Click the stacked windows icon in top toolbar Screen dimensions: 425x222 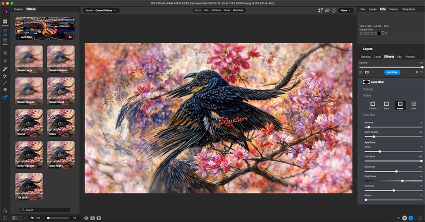(x=327, y=10)
